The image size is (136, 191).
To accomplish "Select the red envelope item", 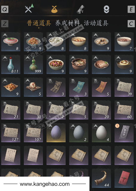I will pyautogui.click(x=124, y=178).
